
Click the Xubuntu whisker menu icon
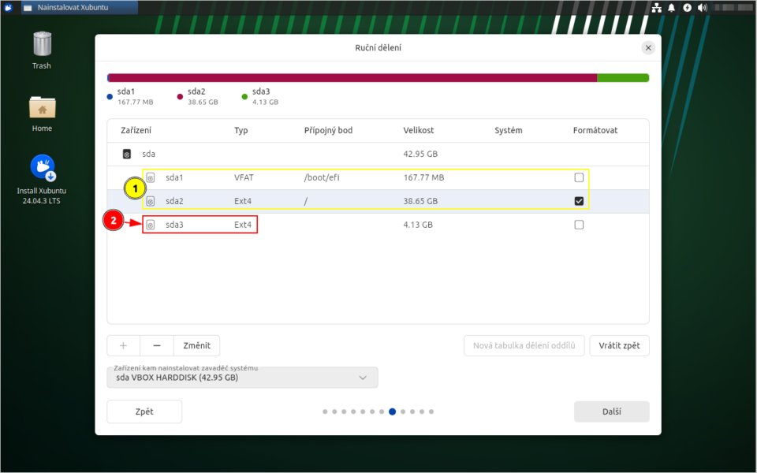coord(7,8)
